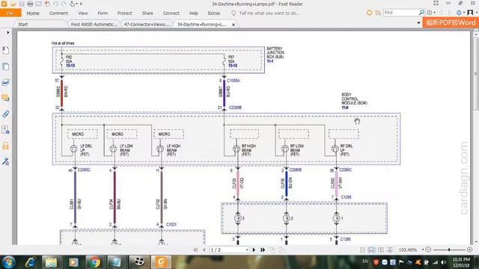Open the Form ribbon tab
Screen dimensions: 479x269
click(x=103, y=13)
